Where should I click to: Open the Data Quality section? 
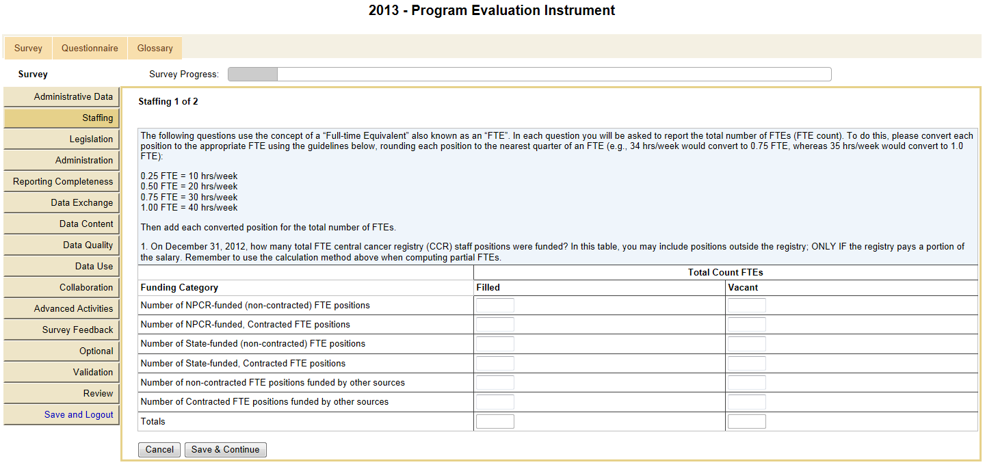tap(61, 245)
